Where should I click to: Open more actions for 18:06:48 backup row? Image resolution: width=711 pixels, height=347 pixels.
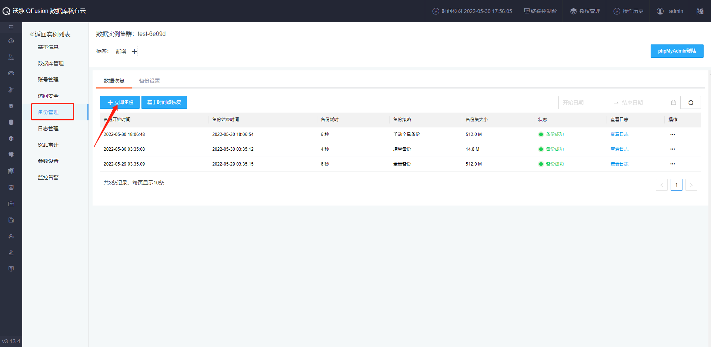coord(672,134)
